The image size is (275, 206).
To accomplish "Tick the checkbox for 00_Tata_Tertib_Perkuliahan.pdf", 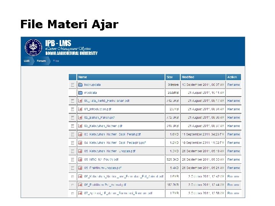I will pyautogui.click(x=73, y=101).
